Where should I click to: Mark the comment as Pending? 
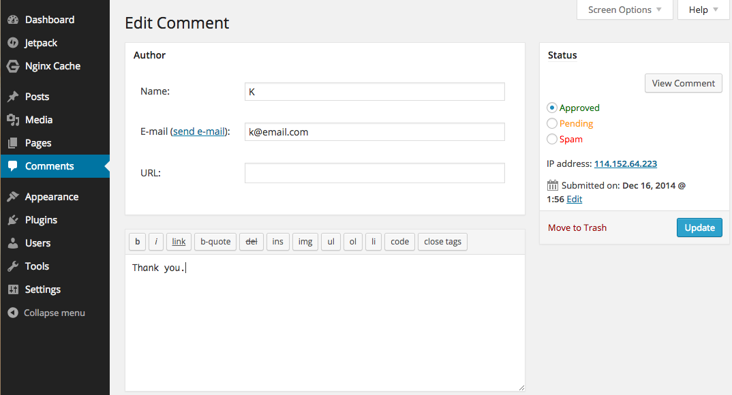(552, 123)
